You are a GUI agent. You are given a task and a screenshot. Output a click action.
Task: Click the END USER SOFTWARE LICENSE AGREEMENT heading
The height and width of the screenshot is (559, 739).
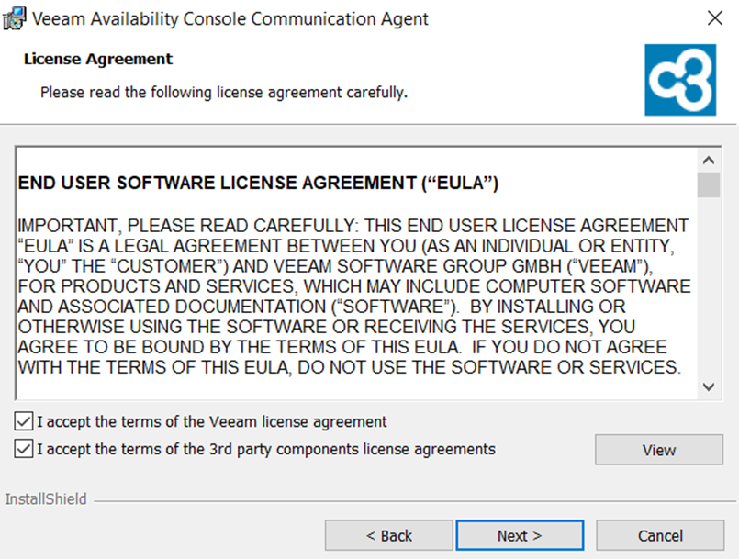pyautogui.click(x=258, y=184)
